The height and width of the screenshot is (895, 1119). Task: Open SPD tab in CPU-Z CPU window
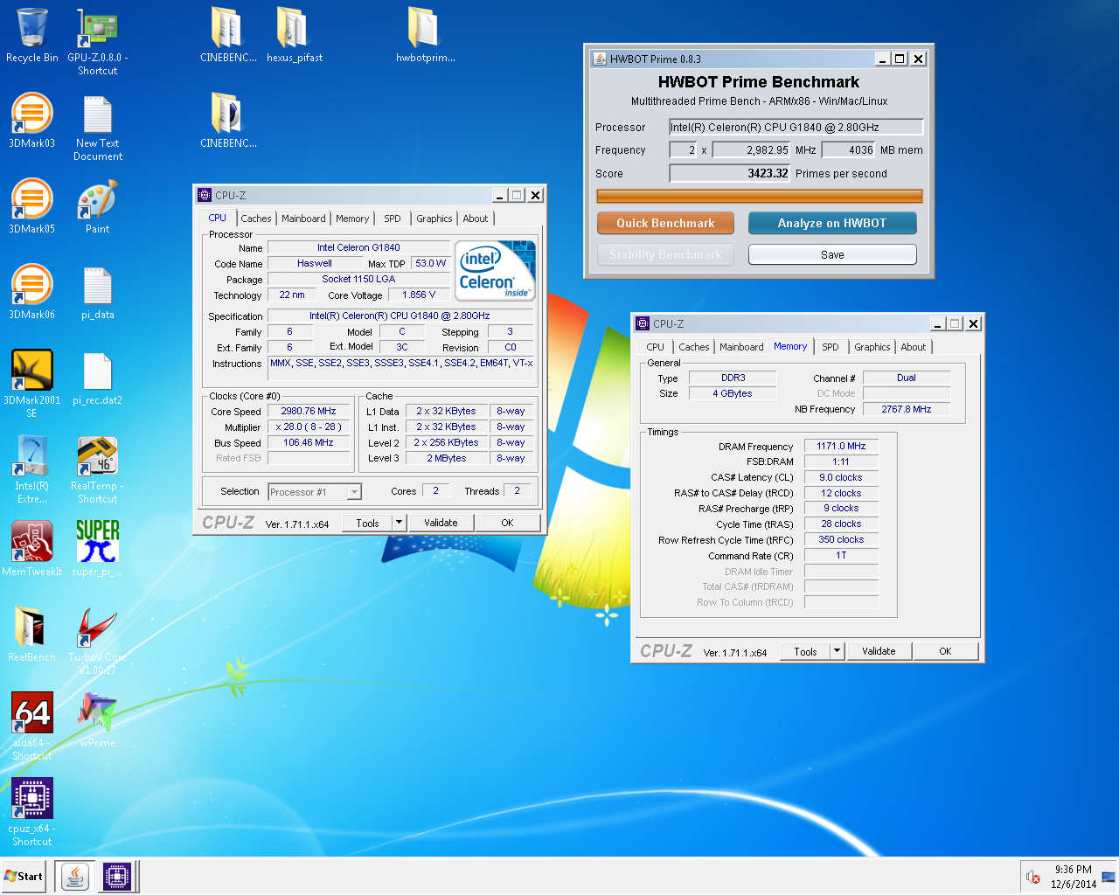[393, 219]
